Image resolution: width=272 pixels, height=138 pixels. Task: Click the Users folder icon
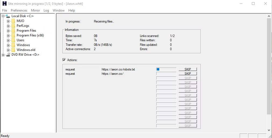point(13,40)
